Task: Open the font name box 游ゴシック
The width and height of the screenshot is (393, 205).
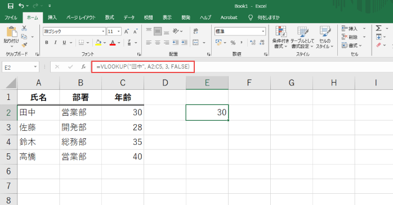Action: coord(74,31)
